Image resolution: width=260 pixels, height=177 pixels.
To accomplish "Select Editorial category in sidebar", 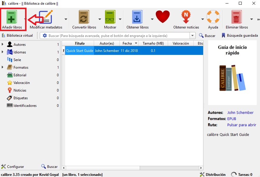I will click(x=20, y=75).
